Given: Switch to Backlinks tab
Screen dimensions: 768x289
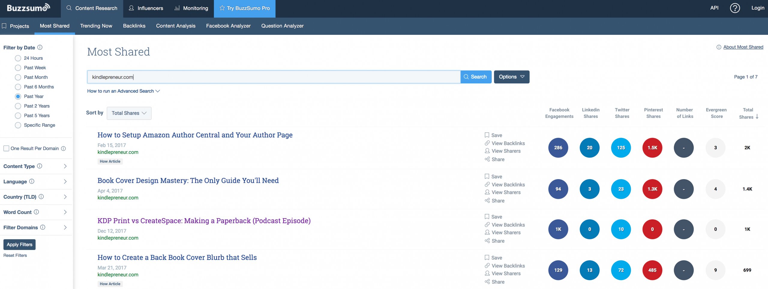Looking at the screenshot, I should click(x=134, y=26).
